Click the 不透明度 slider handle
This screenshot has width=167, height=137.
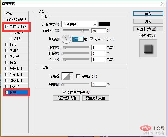(x=83, y=31)
